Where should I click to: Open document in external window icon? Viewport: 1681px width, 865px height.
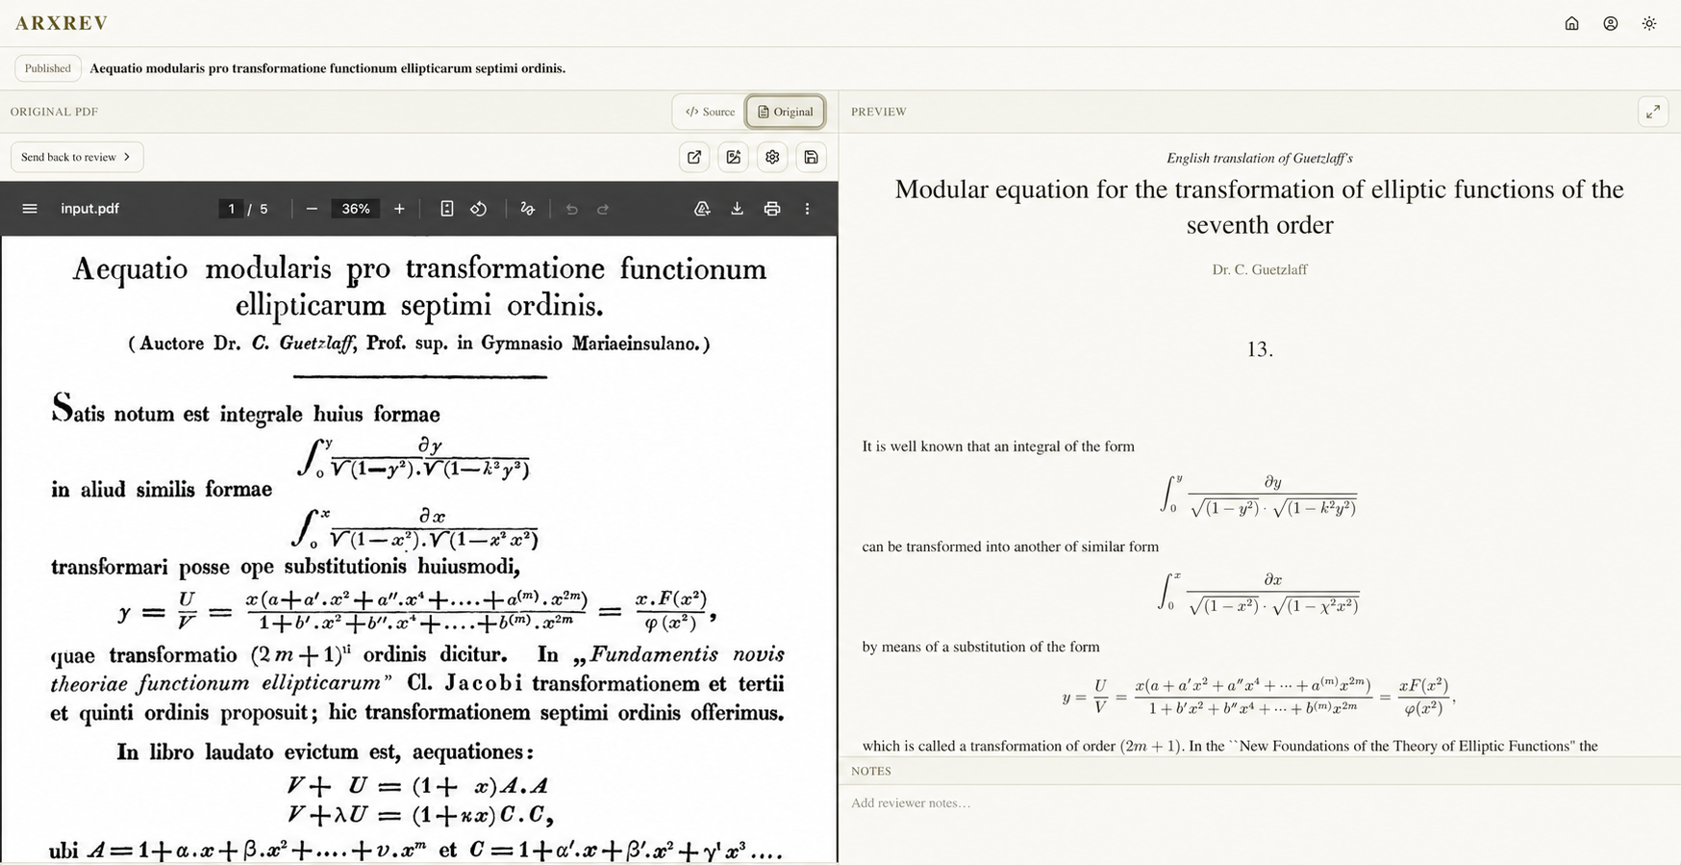(694, 157)
